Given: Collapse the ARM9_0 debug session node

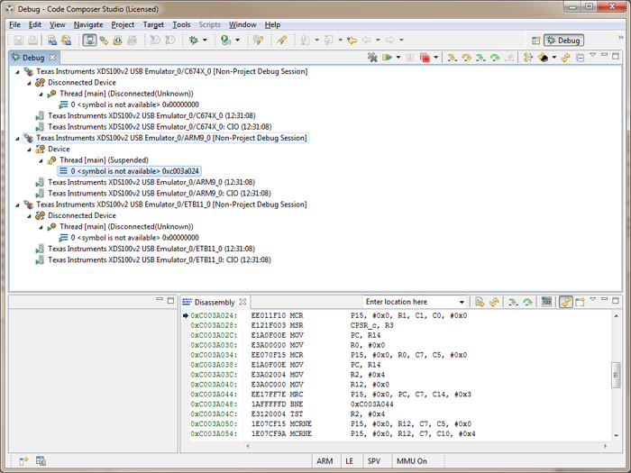Looking at the screenshot, I should click(x=16, y=139).
